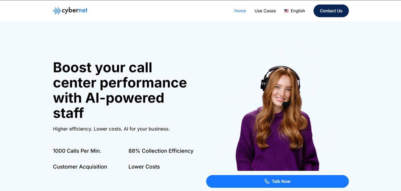
Task: Start a call with Talk Now button
Action: pos(277,181)
